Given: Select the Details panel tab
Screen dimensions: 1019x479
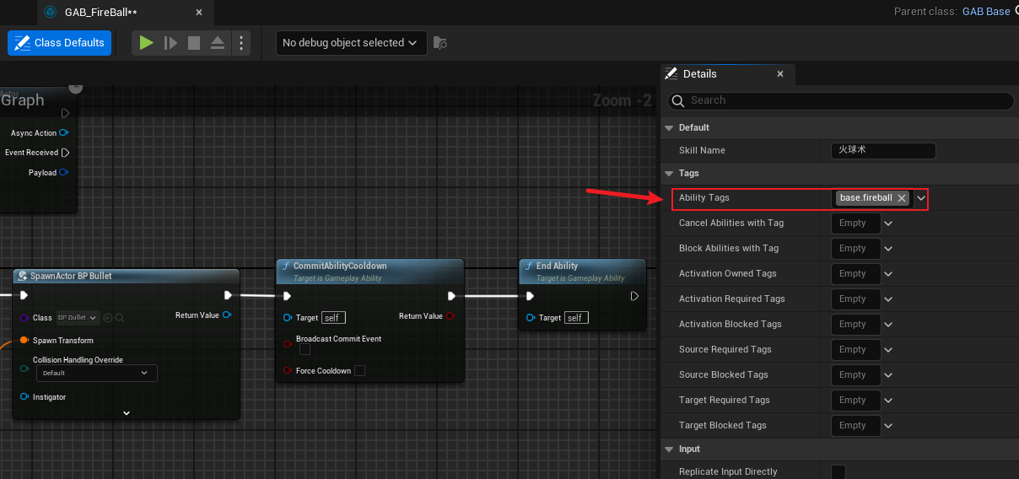Looking at the screenshot, I should (x=698, y=74).
